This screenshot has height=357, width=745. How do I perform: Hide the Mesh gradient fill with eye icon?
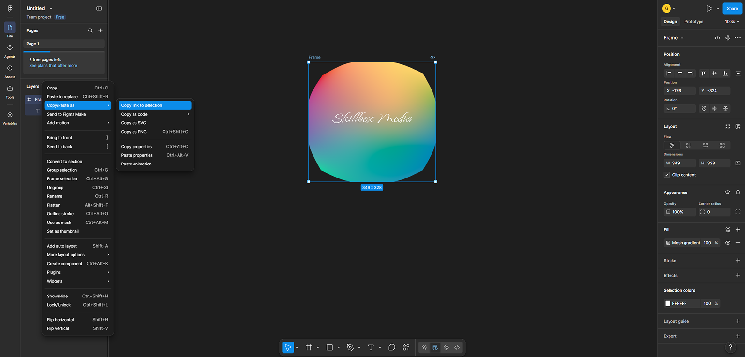[x=728, y=243]
